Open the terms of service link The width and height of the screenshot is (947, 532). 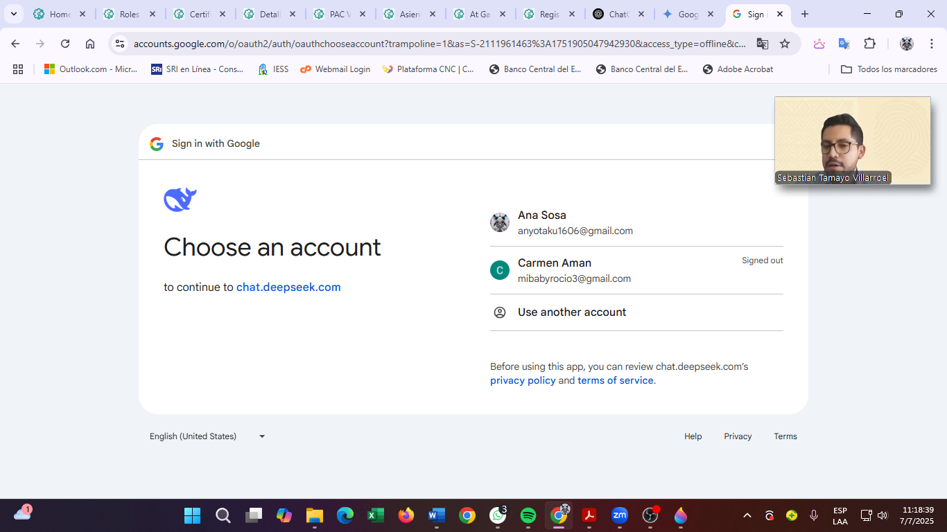(615, 380)
